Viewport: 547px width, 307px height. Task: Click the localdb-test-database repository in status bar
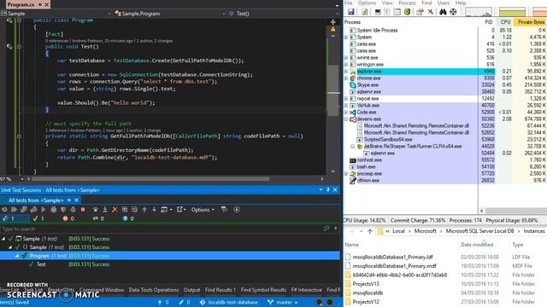(x=229, y=302)
